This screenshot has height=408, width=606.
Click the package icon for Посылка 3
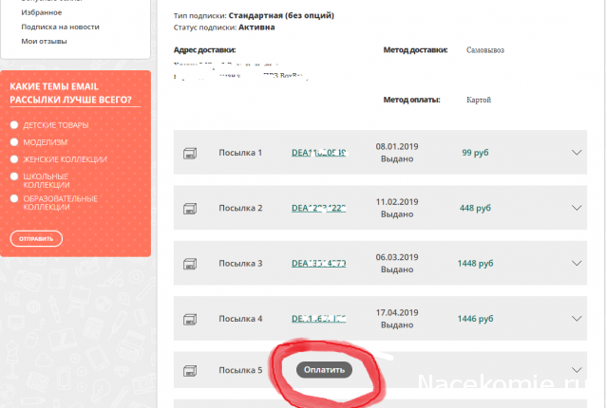click(189, 263)
